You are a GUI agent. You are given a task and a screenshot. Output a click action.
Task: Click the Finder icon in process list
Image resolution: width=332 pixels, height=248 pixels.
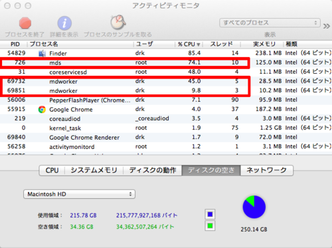[x=42, y=53]
